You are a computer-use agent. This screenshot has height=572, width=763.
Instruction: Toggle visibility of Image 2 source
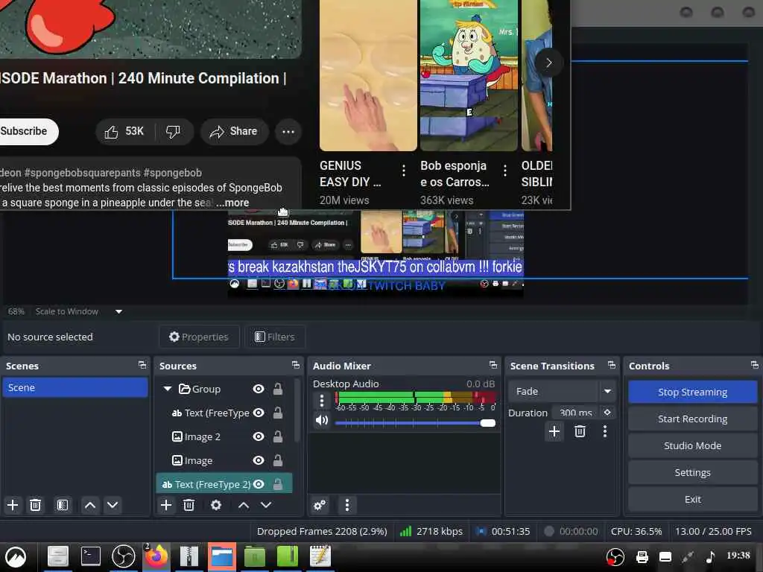click(259, 436)
